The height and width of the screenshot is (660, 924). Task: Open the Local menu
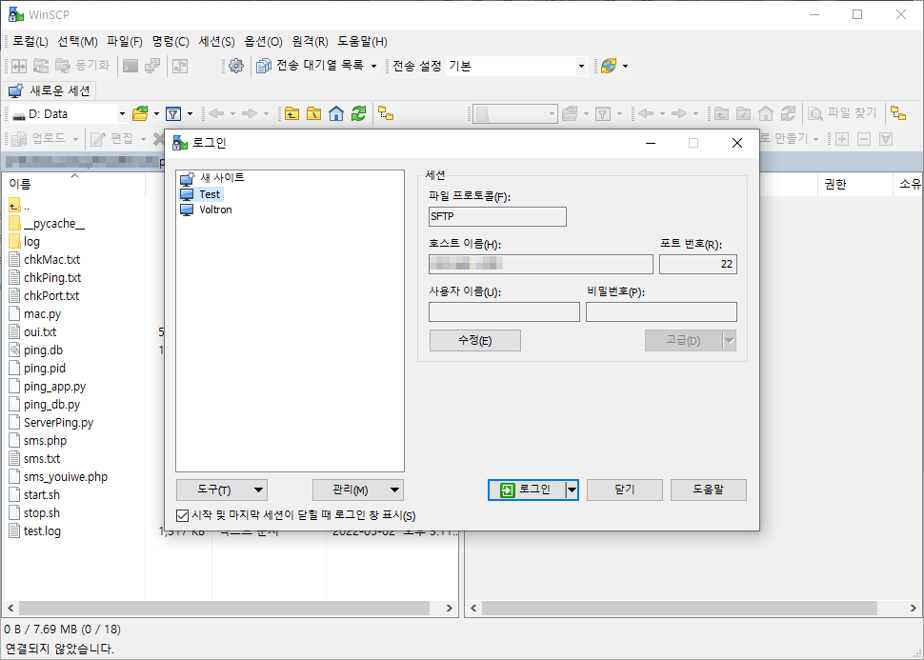click(x=30, y=41)
